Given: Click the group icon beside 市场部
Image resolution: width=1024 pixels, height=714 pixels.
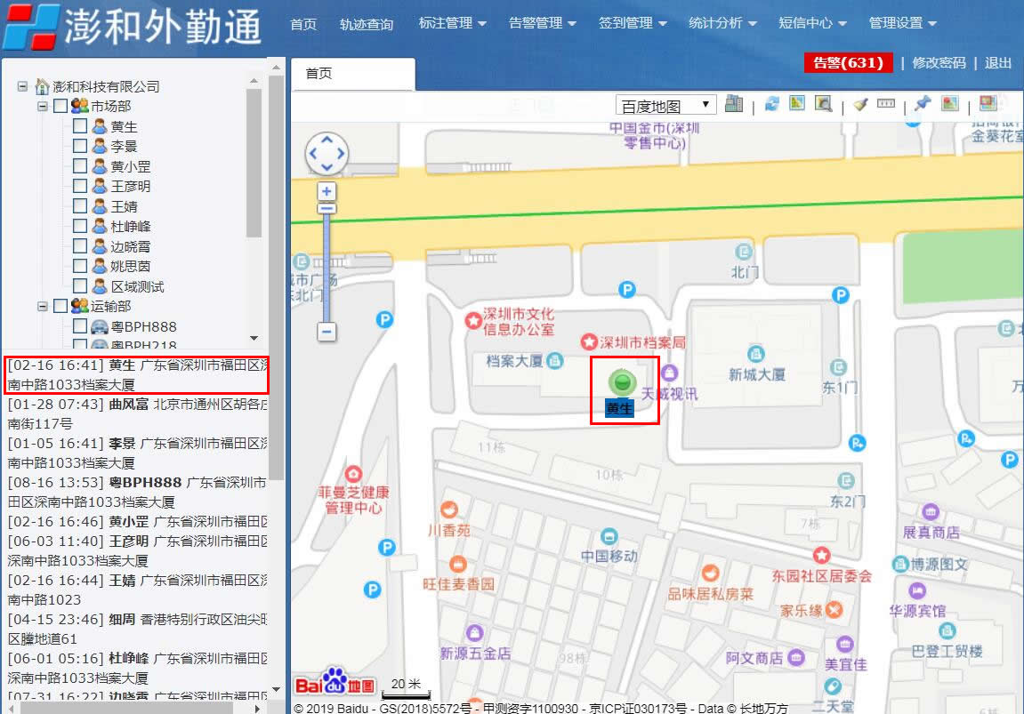Looking at the screenshot, I should tap(80, 106).
